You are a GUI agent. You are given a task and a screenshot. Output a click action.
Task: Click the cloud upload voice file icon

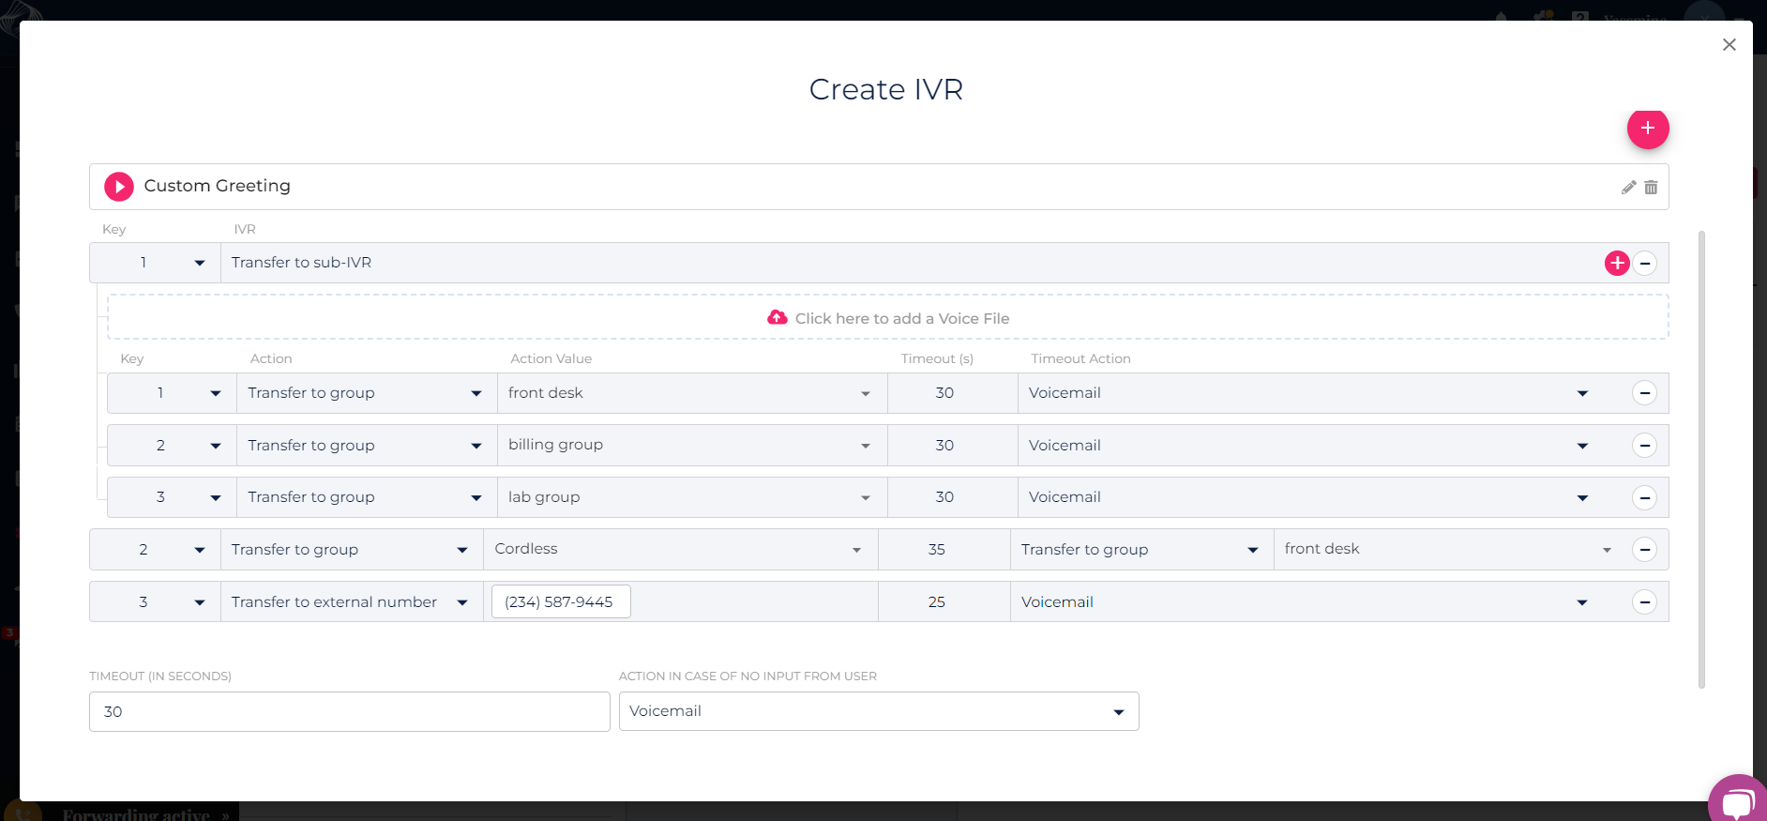tap(778, 318)
